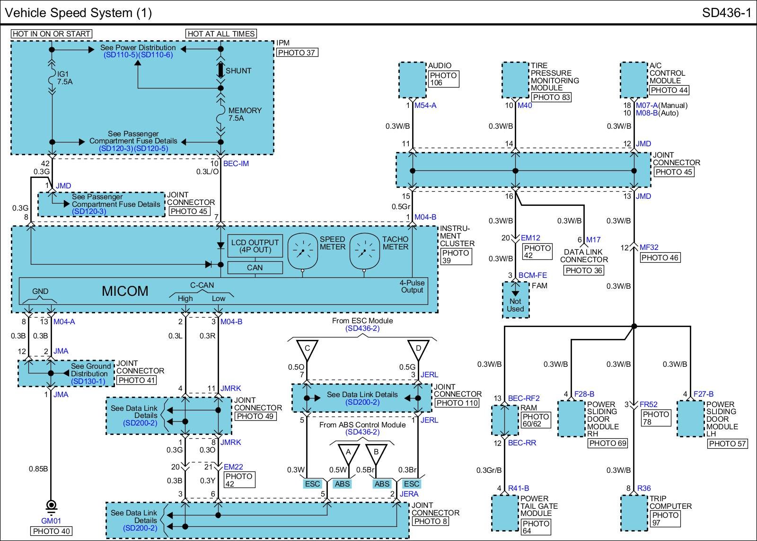Image resolution: width=757 pixels, height=541 pixels.
Task: Open the PHOTO 44 reference
Action: click(x=669, y=90)
